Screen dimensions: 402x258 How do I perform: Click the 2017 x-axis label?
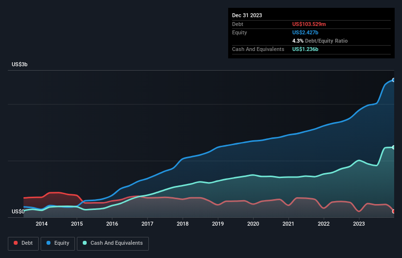point(147,224)
